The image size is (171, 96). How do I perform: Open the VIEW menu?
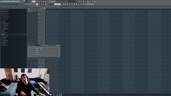click(x=10, y=2)
